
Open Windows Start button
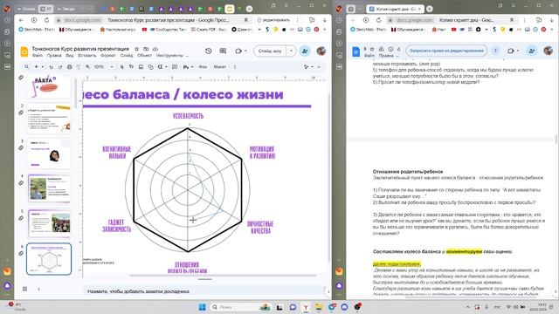pyautogui.click(x=202, y=307)
